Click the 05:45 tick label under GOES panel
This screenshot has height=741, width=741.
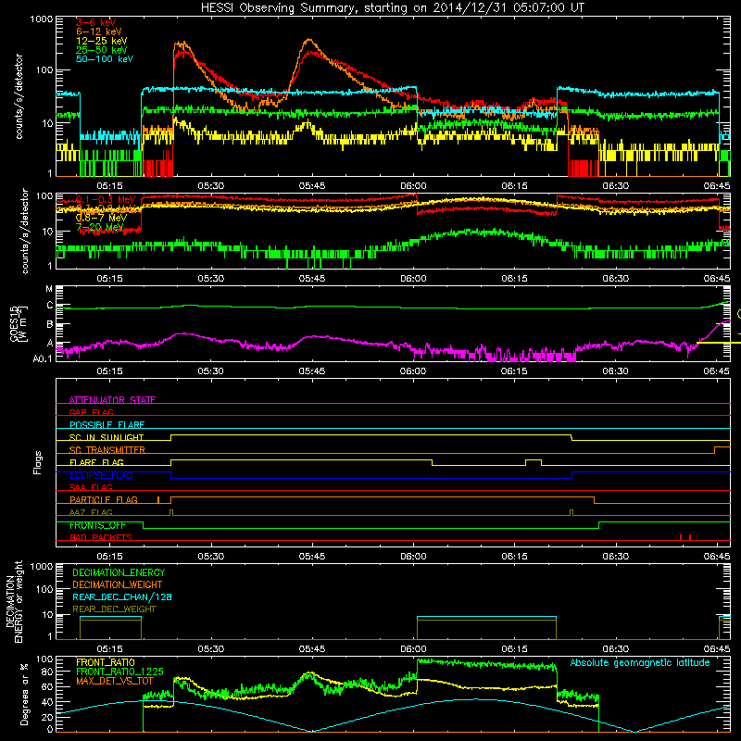pos(312,371)
